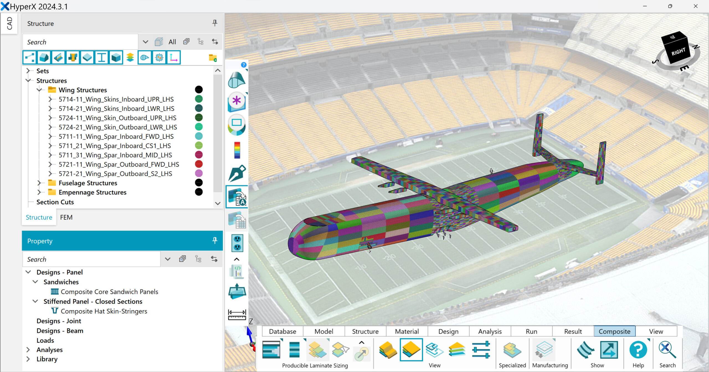This screenshot has height=372, width=709.
Task: Click the ruler measurement tool icon
Action: (237, 315)
